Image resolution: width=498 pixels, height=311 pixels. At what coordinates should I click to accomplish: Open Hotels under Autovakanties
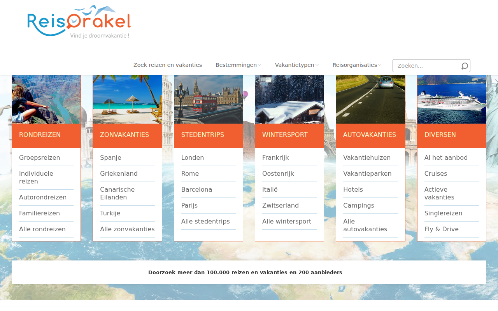353,190
